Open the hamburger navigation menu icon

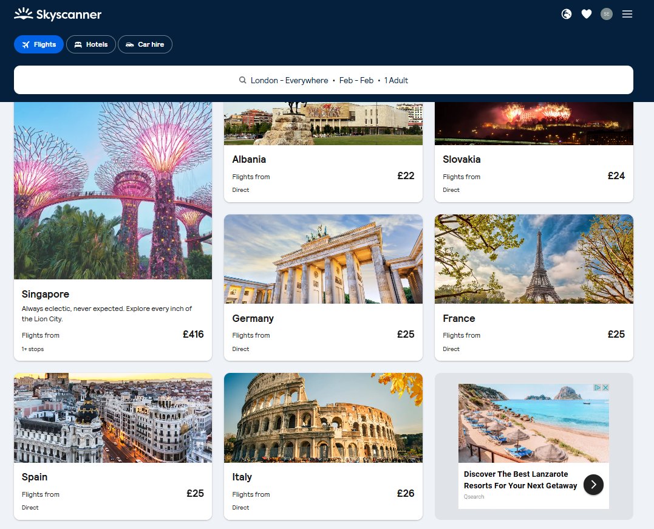(x=627, y=14)
